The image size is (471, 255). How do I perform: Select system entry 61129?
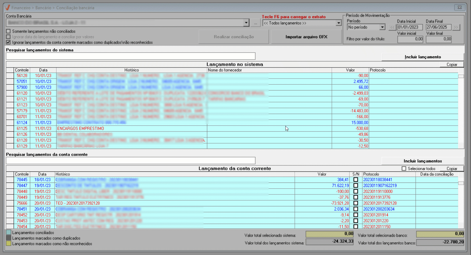22,146
